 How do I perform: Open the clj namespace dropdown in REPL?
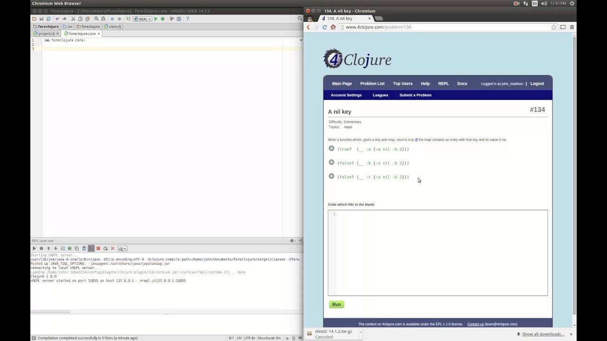coord(122,249)
